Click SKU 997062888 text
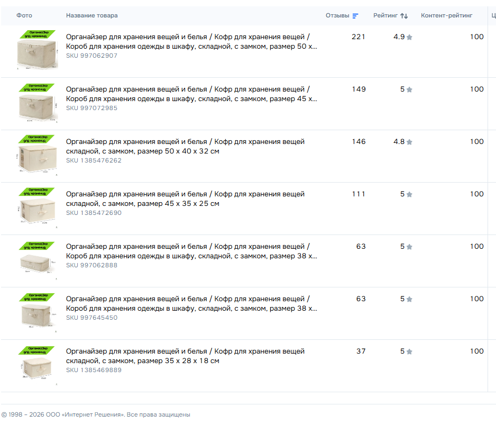This screenshot has width=496, height=424. point(91,265)
